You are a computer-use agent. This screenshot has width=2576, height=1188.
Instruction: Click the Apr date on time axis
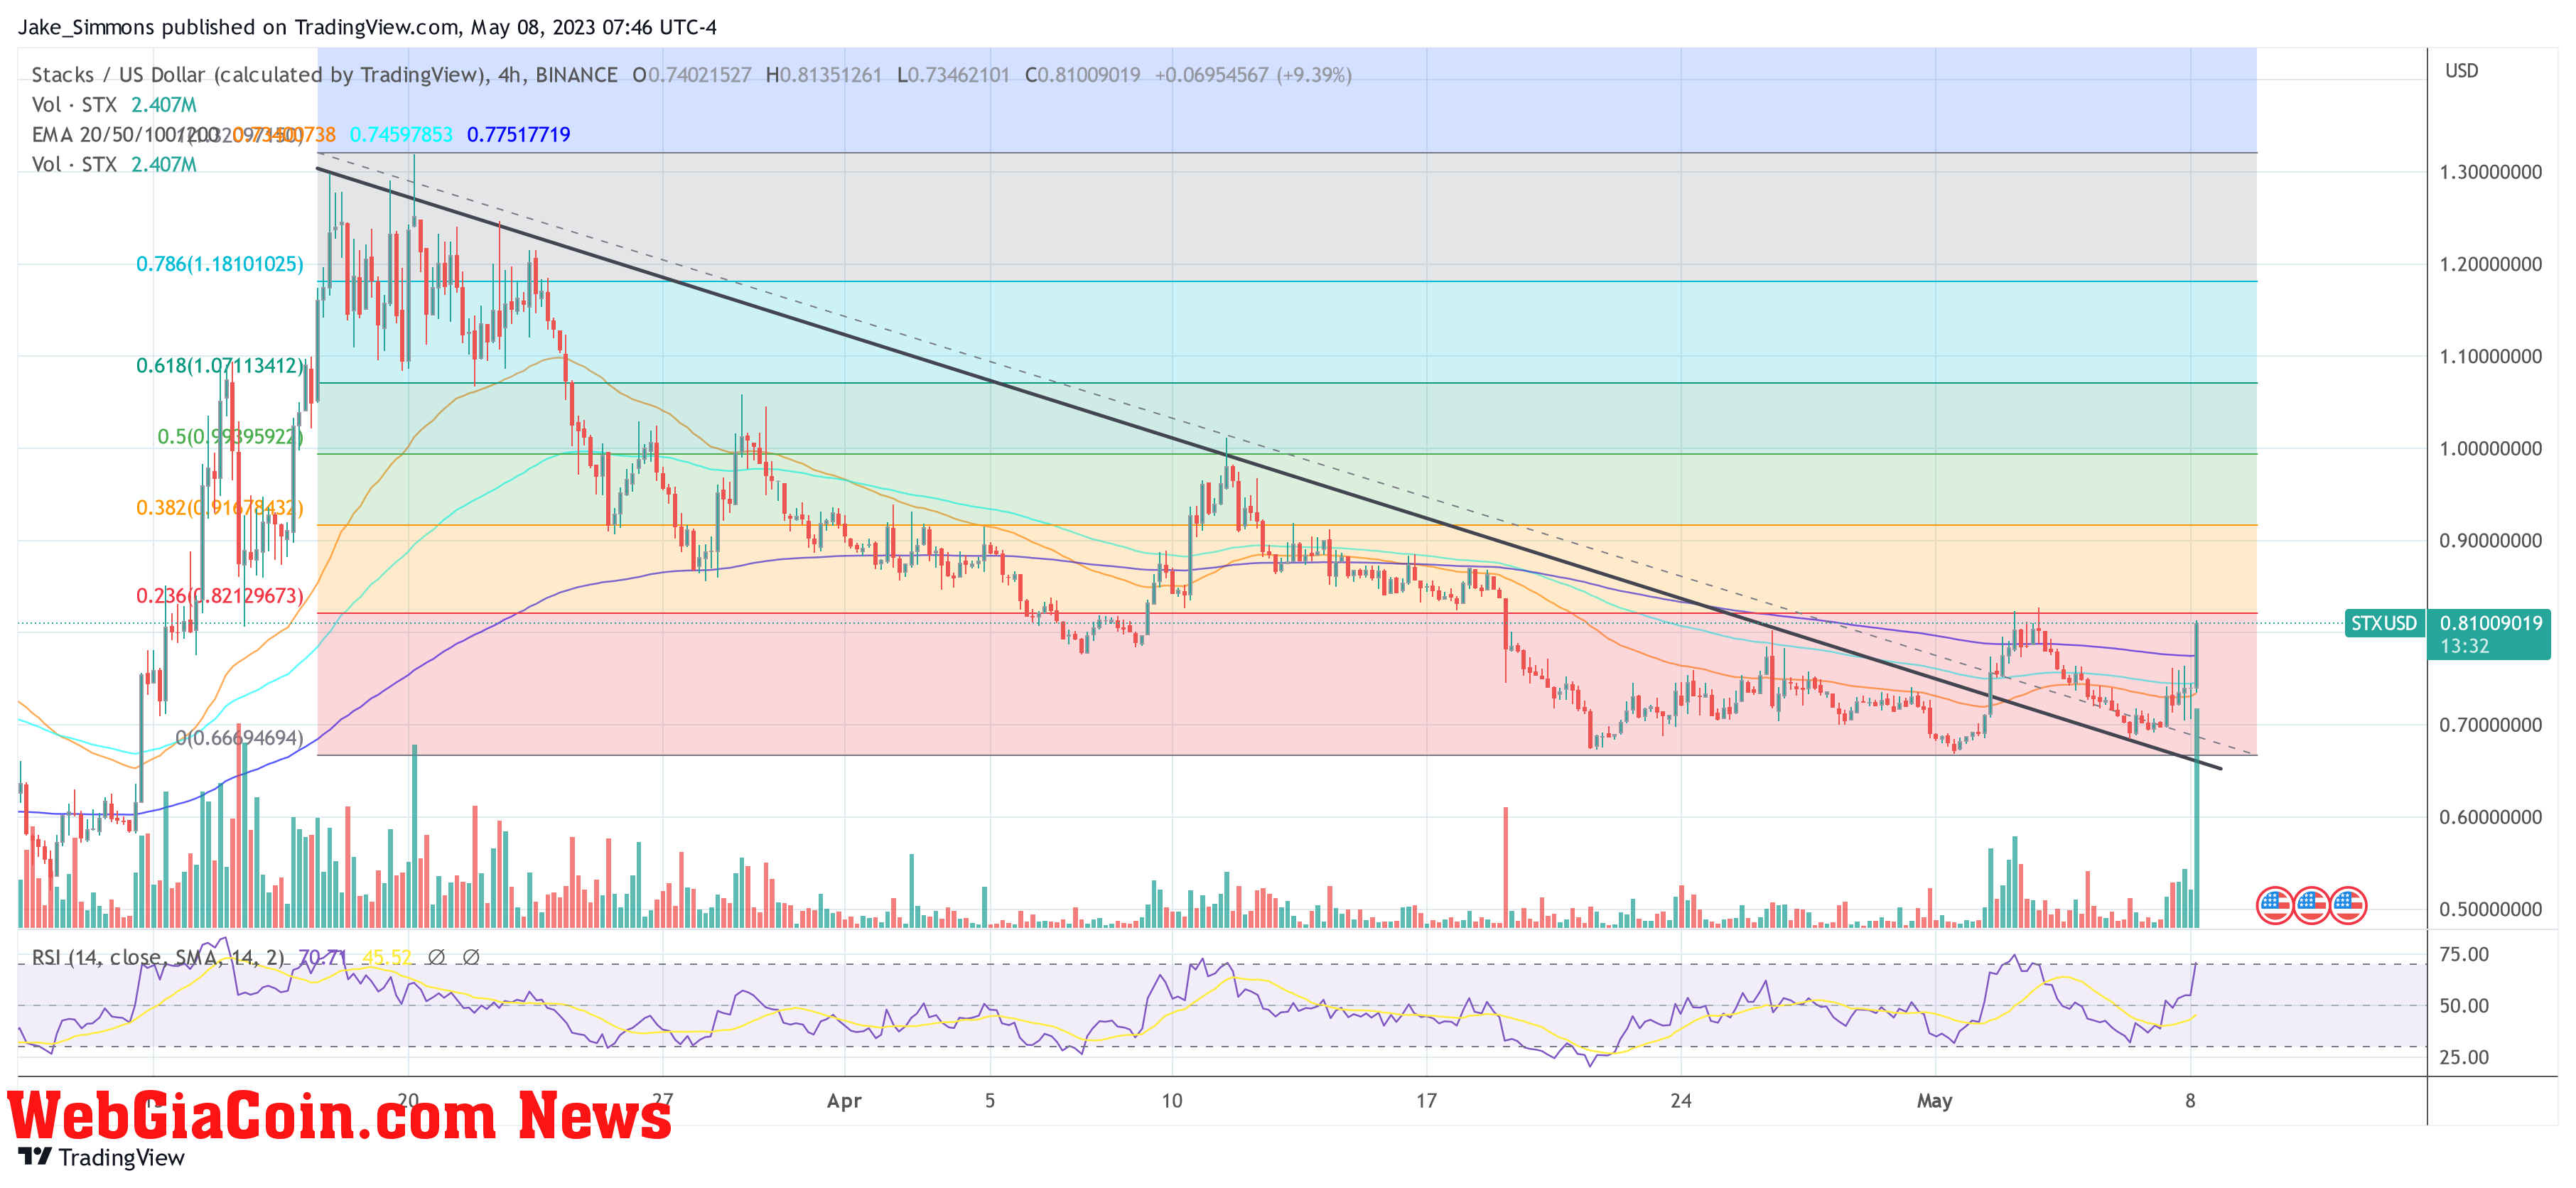[x=844, y=1101]
